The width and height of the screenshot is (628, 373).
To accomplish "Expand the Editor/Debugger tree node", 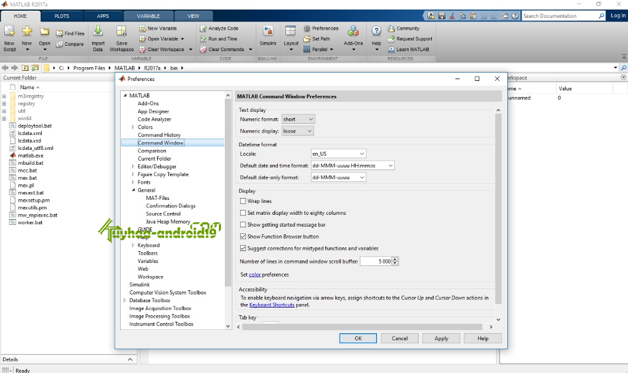I will pos(133,166).
